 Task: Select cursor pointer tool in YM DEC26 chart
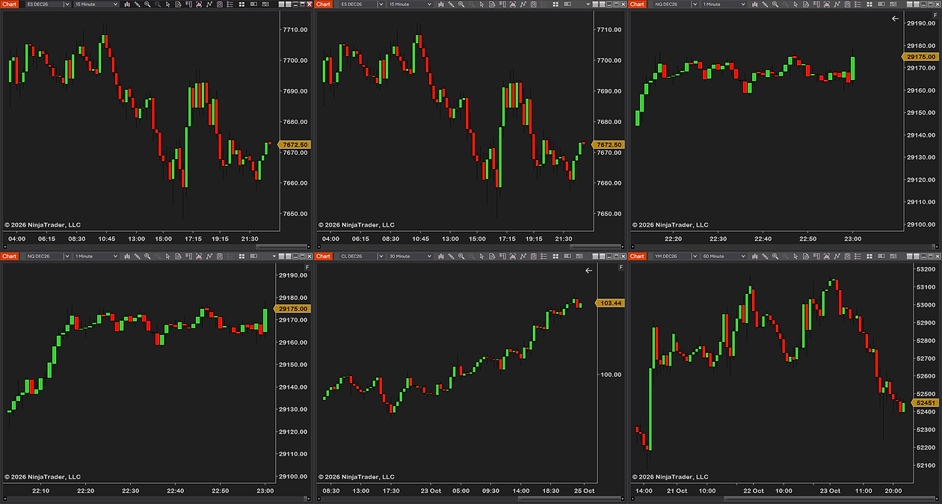pyautogui.click(x=795, y=256)
